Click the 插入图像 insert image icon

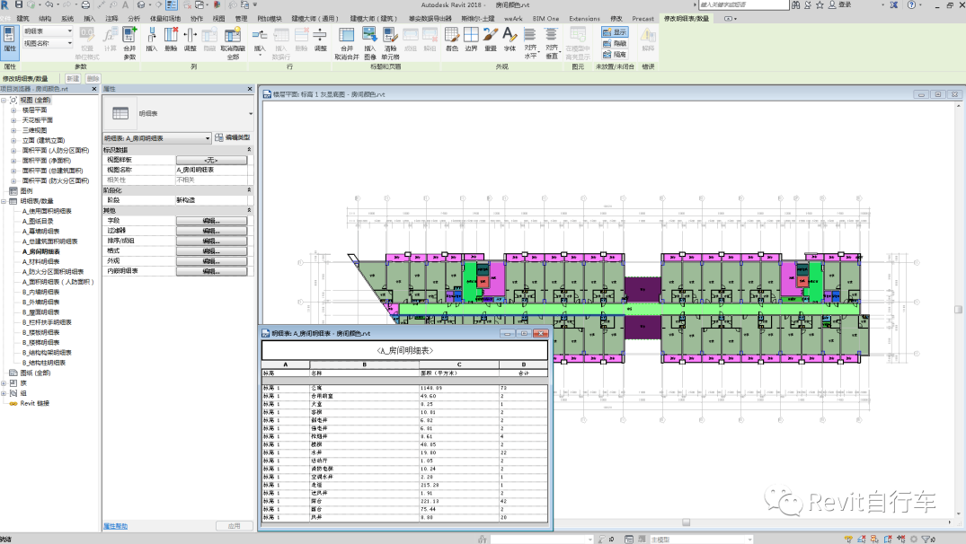click(x=369, y=38)
